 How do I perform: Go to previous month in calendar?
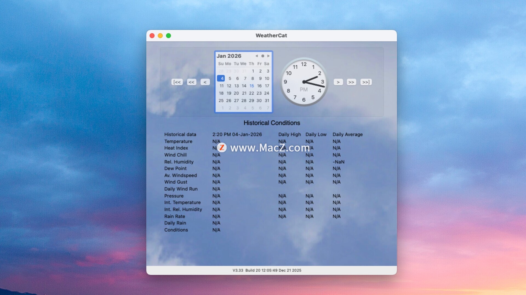(x=257, y=56)
